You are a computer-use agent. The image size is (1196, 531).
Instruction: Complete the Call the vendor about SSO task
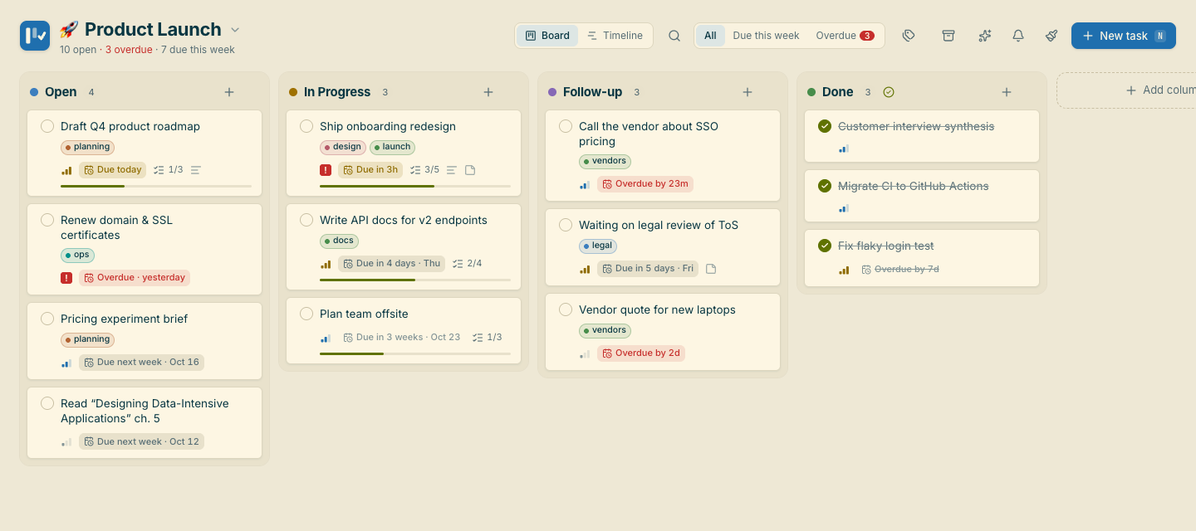pos(566,126)
